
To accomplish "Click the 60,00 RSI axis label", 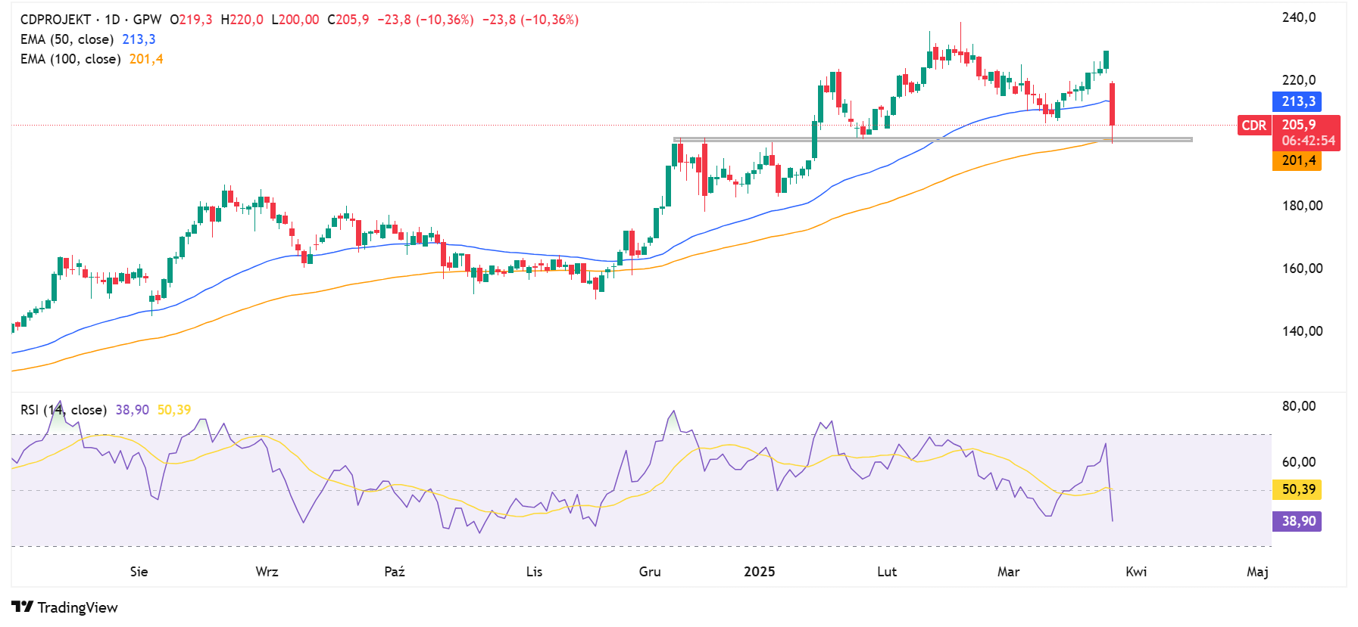I will [1299, 462].
